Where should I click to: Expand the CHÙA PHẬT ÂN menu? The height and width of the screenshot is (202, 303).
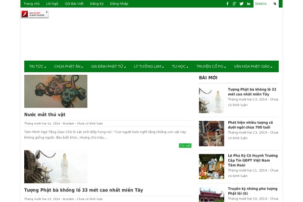68,66
